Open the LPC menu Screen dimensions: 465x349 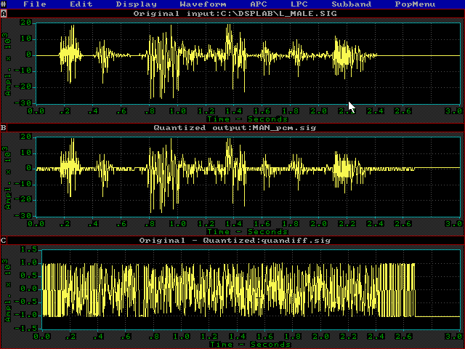click(x=299, y=4)
